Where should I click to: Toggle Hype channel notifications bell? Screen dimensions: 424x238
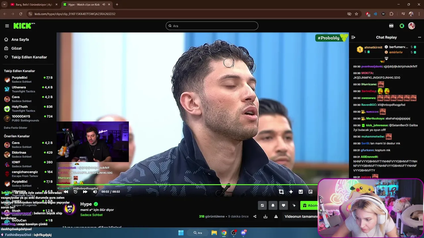click(x=273, y=205)
